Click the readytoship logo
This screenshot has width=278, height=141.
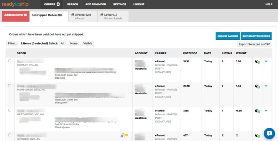pyautogui.click(x=15, y=4)
